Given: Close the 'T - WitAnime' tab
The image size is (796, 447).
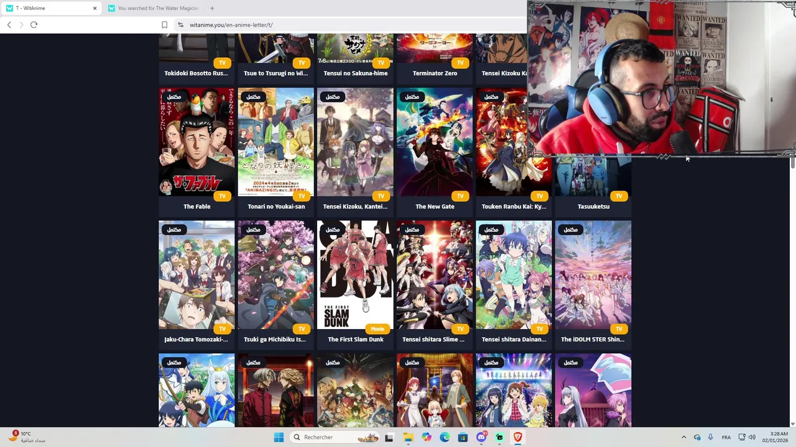Looking at the screenshot, I should [95, 8].
